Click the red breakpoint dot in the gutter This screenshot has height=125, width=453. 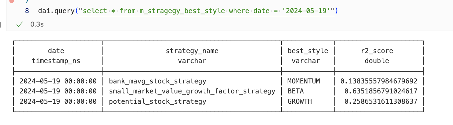12,1
